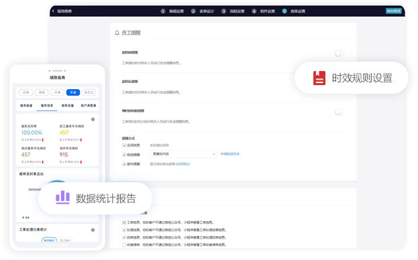The image size is (418, 260).
Task: Select the blue 年报 period pill
Action: click(73, 92)
